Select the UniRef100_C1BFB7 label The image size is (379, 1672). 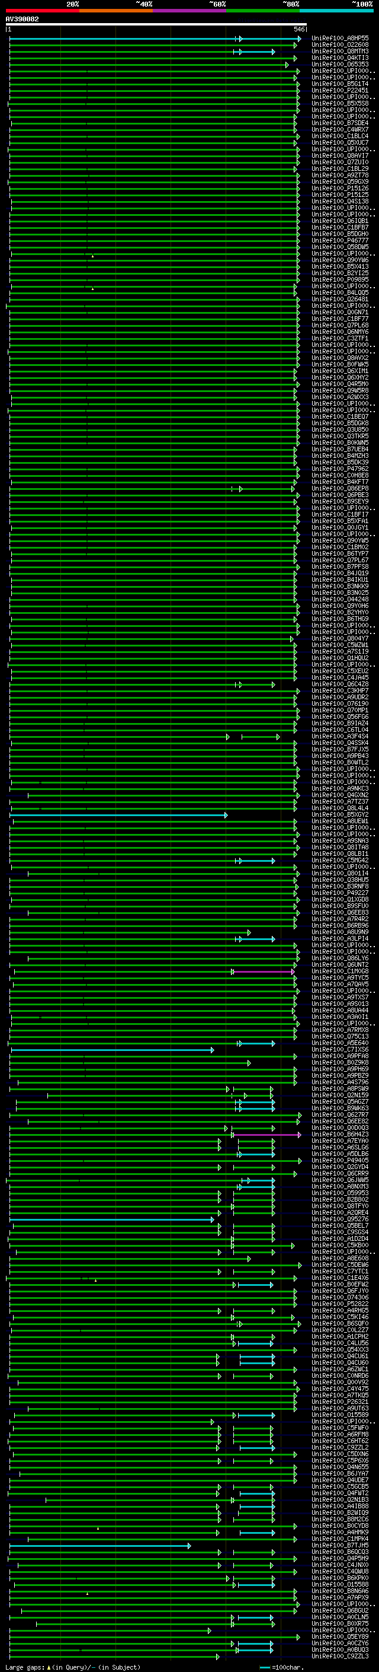pos(340,227)
